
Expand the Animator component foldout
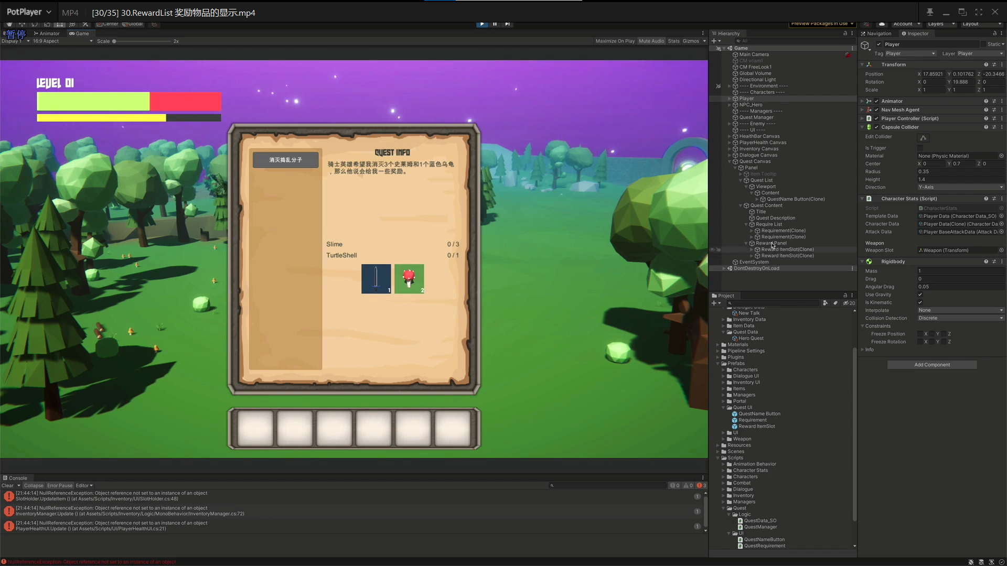tap(862, 101)
